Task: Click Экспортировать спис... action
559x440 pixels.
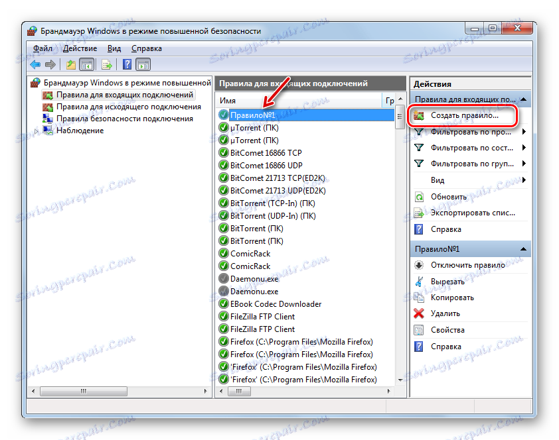Action: point(473,213)
